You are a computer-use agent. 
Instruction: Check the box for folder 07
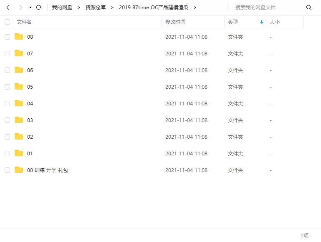point(8,53)
